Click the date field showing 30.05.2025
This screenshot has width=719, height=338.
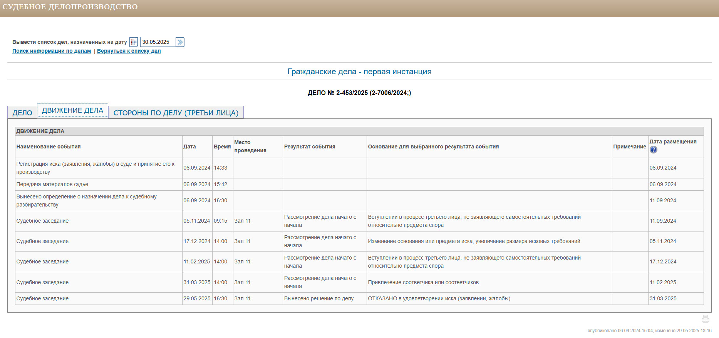point(158,42)
